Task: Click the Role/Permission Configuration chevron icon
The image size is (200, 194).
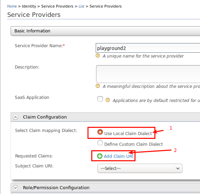Action: click(x=15, y=187)
